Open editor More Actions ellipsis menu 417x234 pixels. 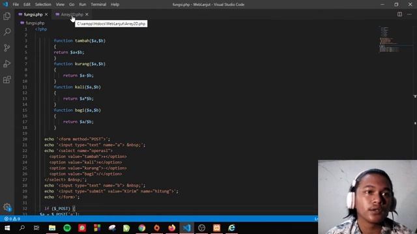click(409, 14)
